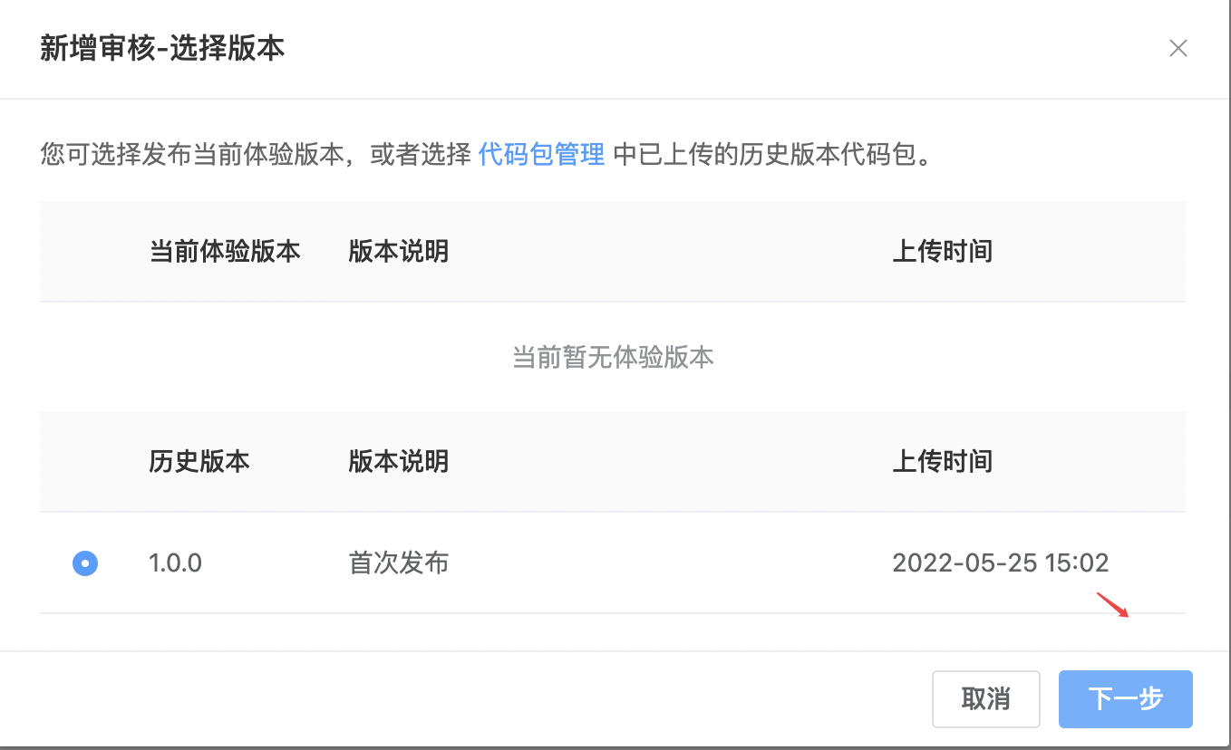This screenshot has width=1231, height=750.
Task: Click the red arrow annotation
Action: pos(1113,604)
